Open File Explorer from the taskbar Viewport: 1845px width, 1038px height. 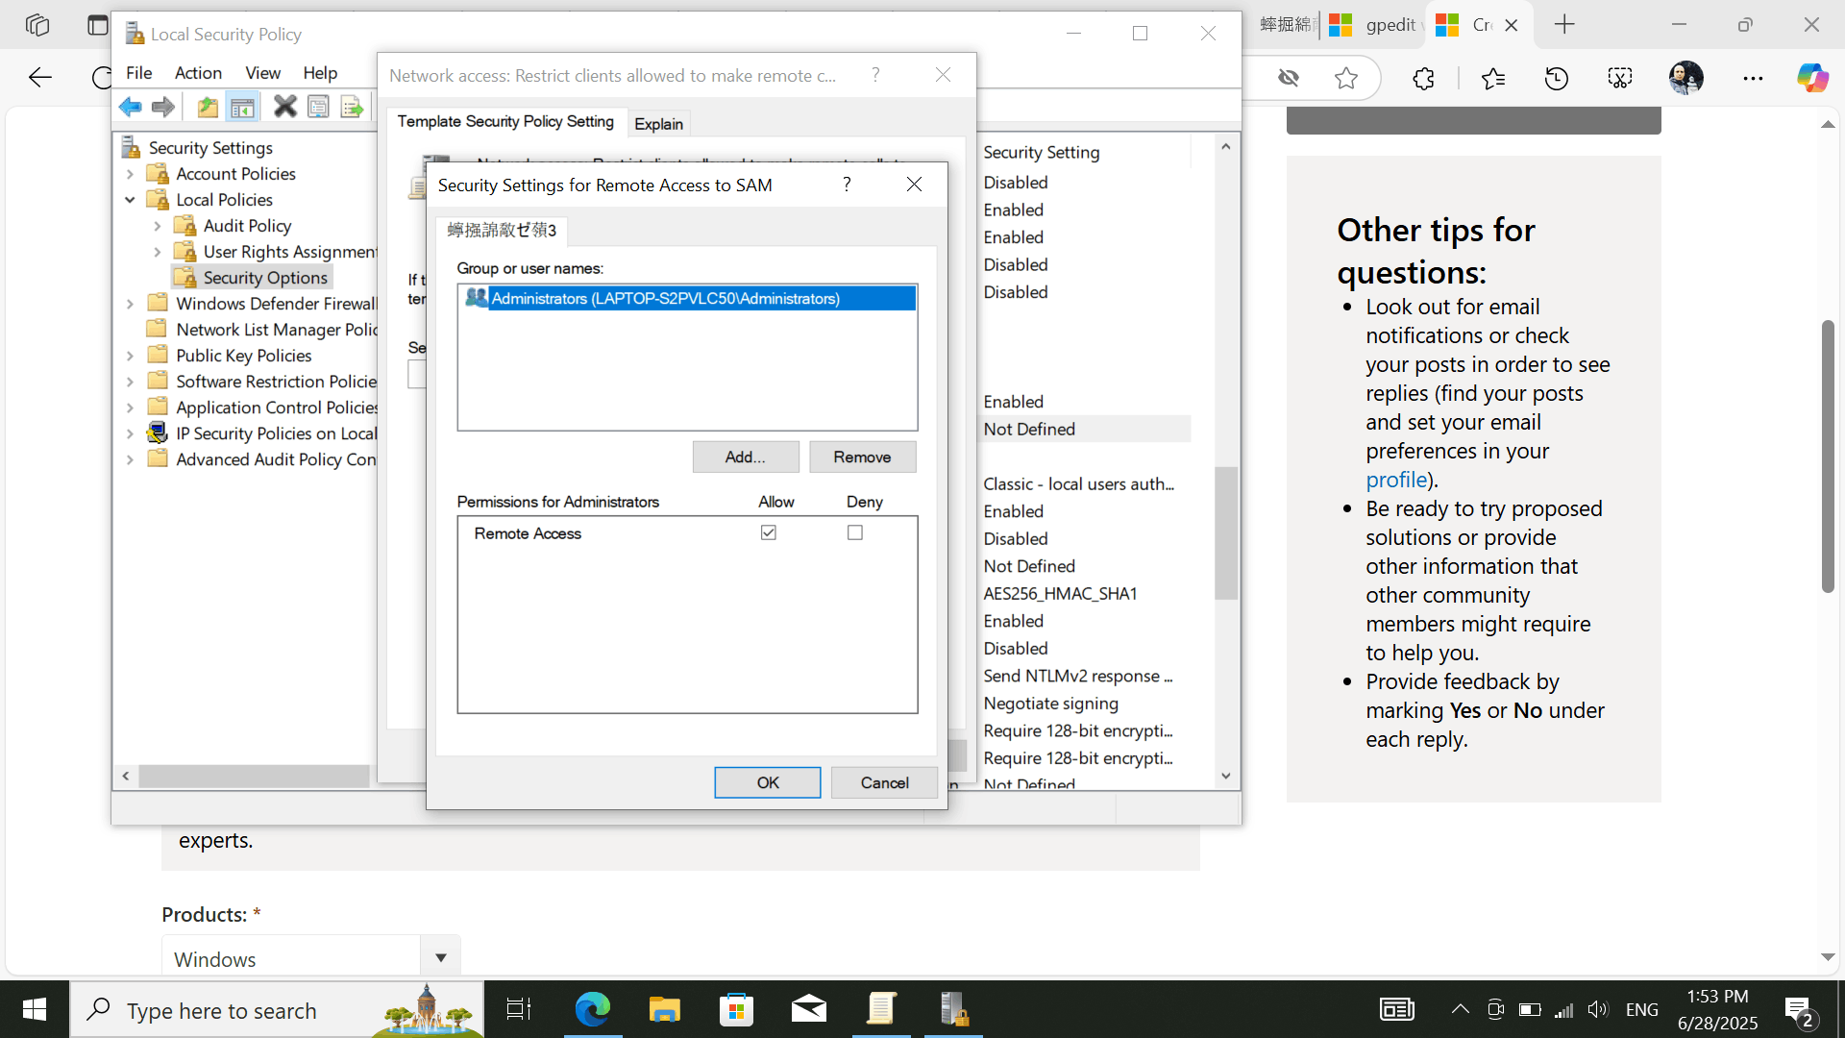664,1009
